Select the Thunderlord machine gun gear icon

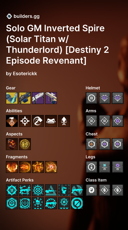pyautogui.click(x=25, y=98)
